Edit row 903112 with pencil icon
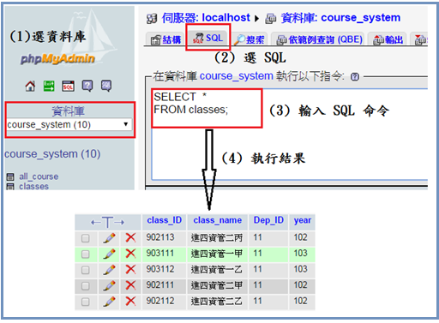Image resolution: width=439 pixels, height=323 pixels. [x=109, y=270]
